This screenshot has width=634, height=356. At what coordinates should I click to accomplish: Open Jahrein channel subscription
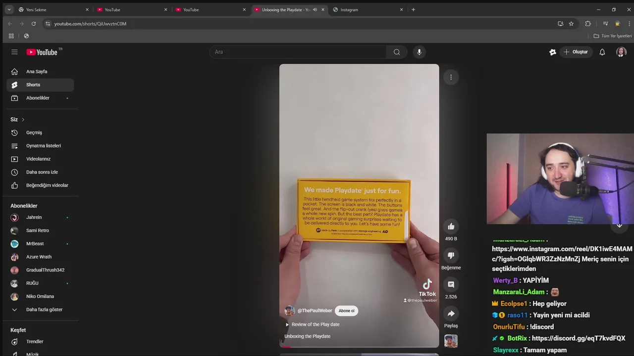pos(40,218)
